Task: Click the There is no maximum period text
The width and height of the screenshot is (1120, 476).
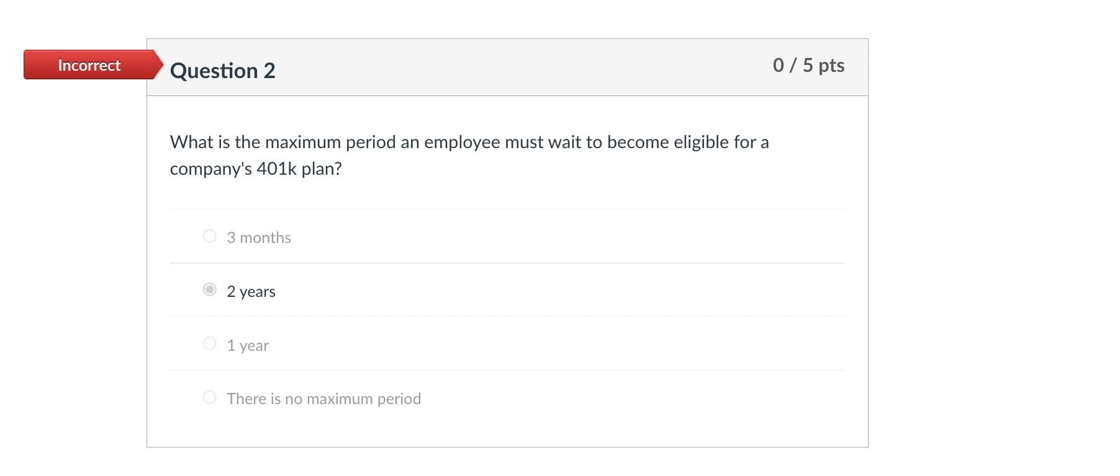Action: click(x=323, y=399)
